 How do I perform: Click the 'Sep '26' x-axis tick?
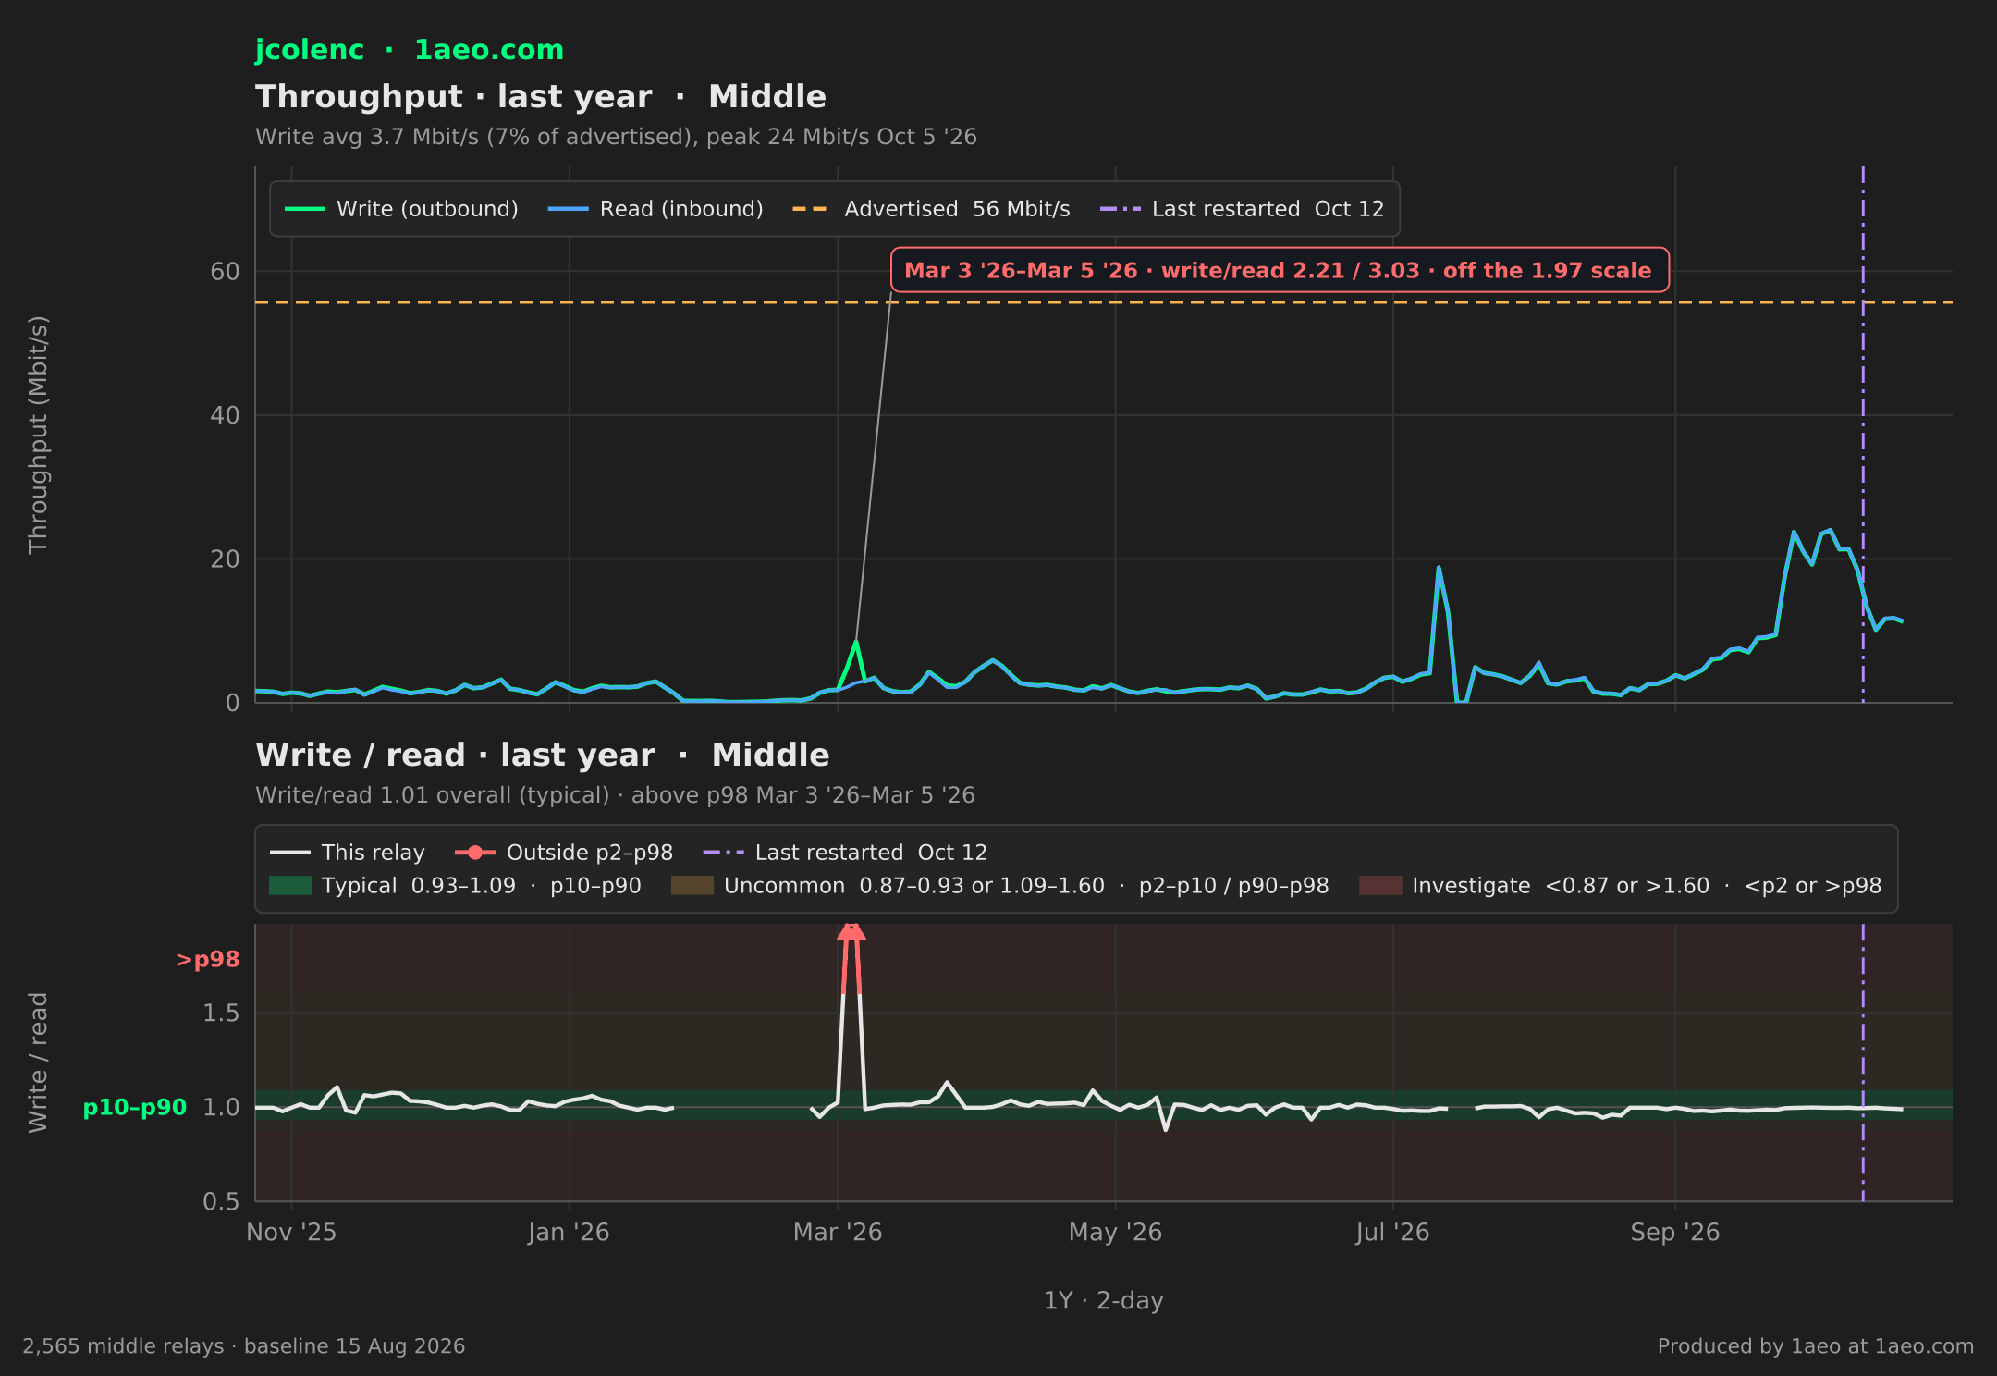pos(1675,1233)
